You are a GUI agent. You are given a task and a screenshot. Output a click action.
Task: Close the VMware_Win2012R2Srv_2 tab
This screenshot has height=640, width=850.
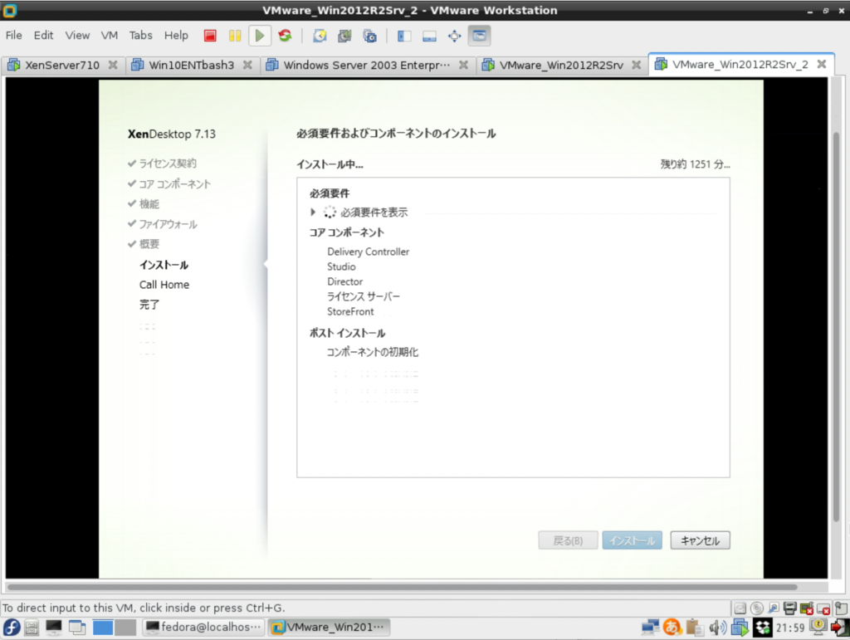(822, 64)
